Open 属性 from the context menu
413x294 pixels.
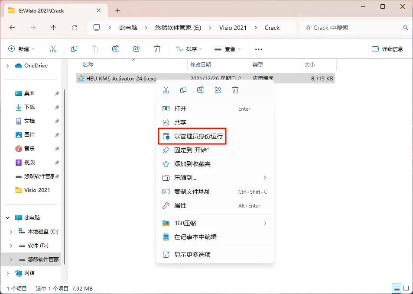pyautogui.click(x=215, y=205)
